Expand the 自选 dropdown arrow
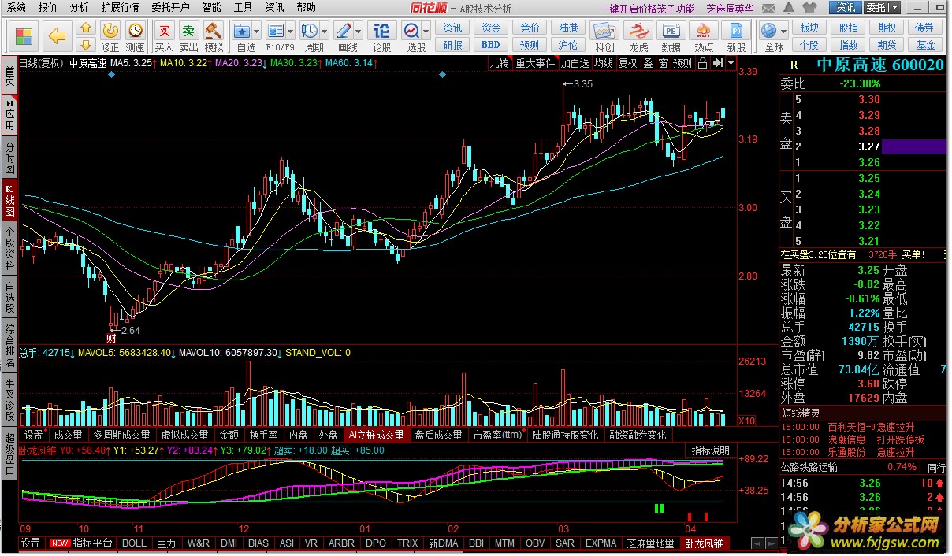952x556 pixels. pos(257,32)
